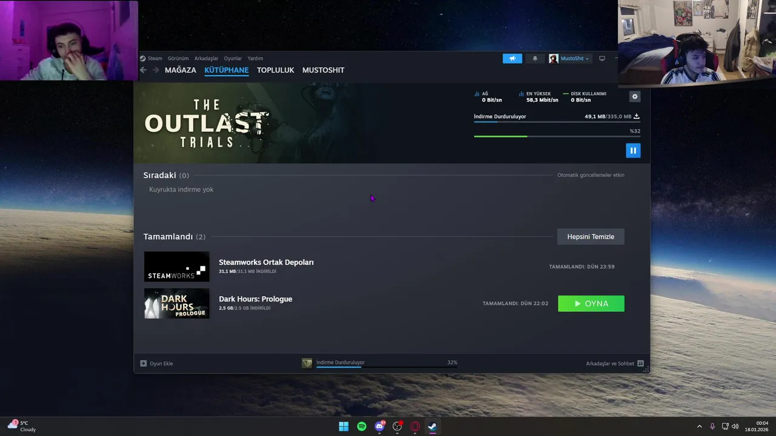
Task: Open the OBS taskbar icon
Action: coord(397,426)
